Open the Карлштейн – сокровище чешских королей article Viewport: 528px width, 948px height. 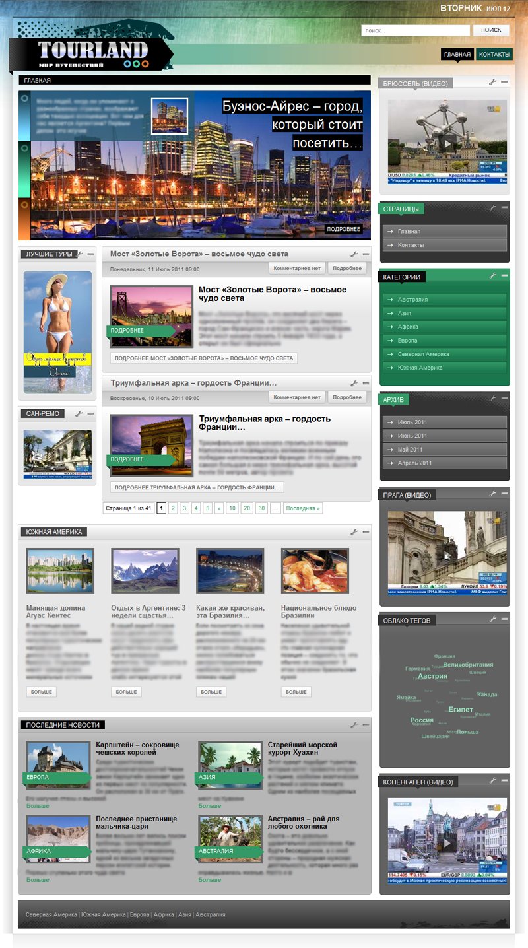coord(137,748)
